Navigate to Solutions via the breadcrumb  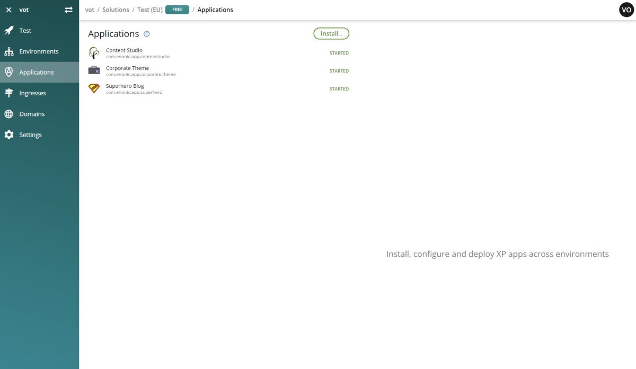(x=115, y=9)
